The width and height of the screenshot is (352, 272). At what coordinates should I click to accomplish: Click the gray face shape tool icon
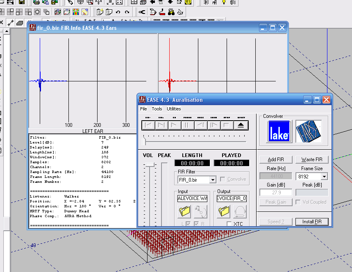pyautogui.click(x=20, y=23)
